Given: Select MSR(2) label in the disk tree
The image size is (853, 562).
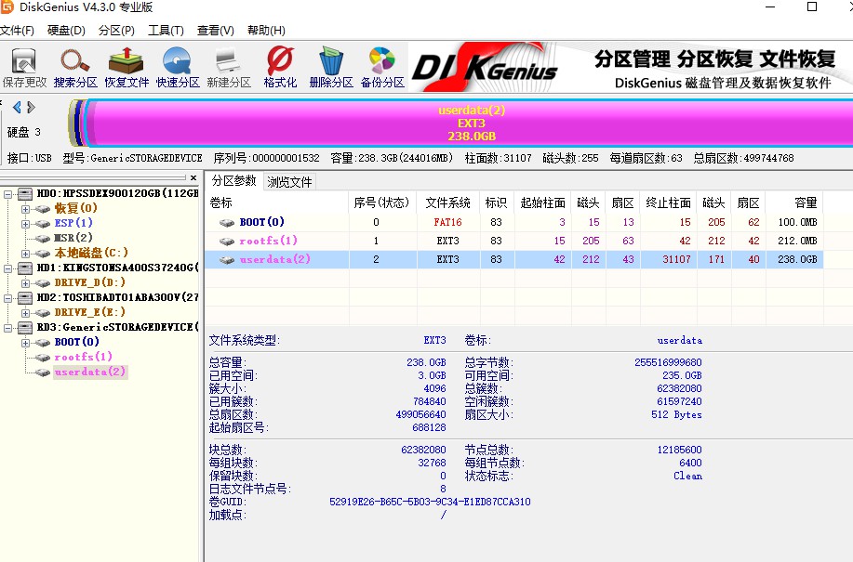Looking at the screenshot, I should [x=73, y=238].
